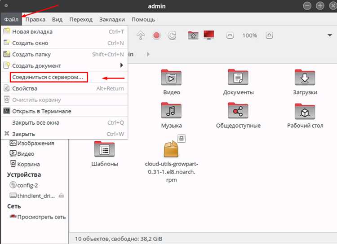
Task: Open the Закладки menu
Action: (112, 20)
